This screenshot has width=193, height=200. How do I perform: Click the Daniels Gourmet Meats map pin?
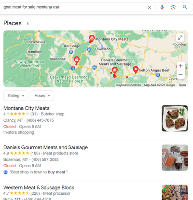pos(114,71)
